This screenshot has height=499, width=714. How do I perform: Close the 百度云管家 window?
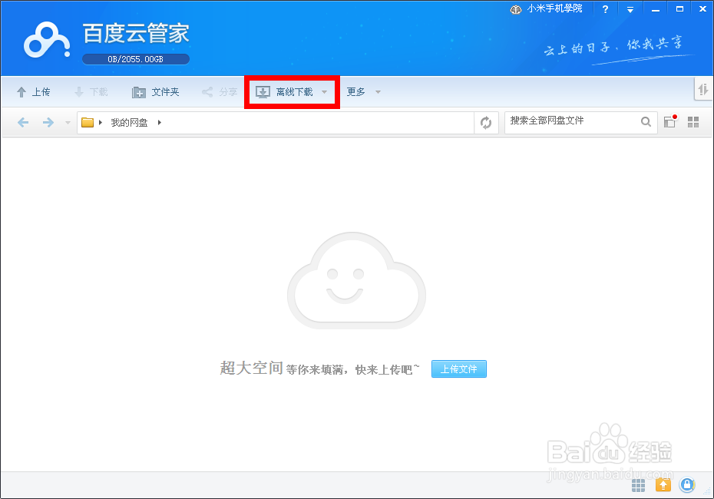tap(702, 9)
